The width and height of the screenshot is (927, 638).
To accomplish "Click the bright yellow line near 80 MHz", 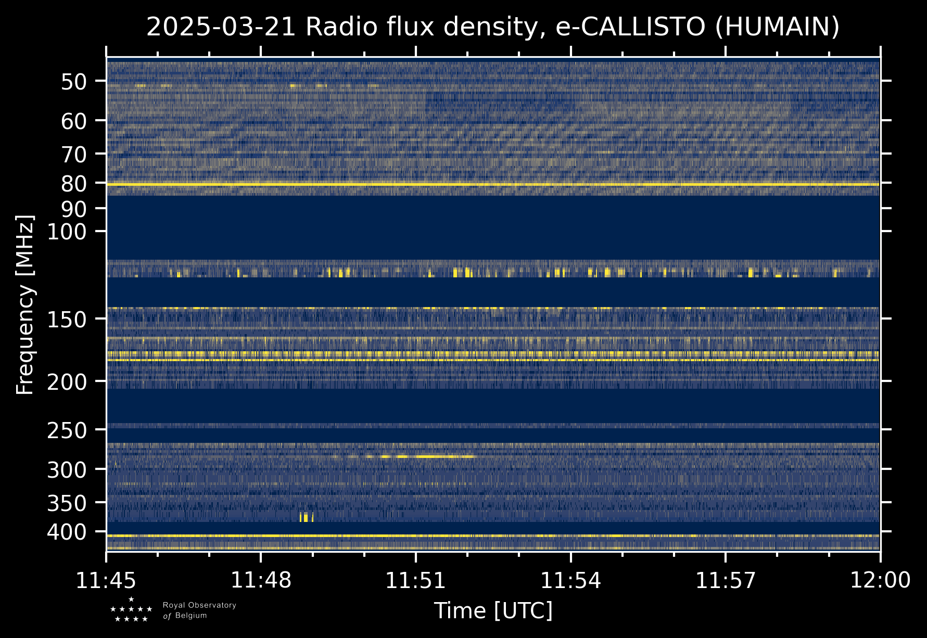I will pyautogui.click(x=492, y=185).
